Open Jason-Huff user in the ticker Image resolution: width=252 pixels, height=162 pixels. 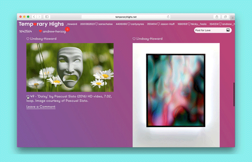[x=167, y=24]
